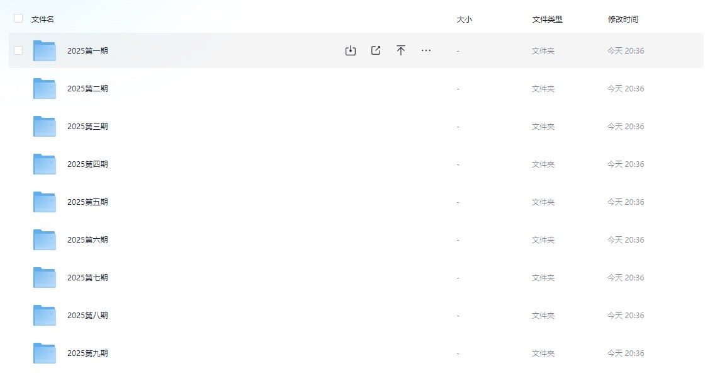The image size is (710, 373).
Task: Pin 2025第一期 folder to top
Action: [401, 50]
